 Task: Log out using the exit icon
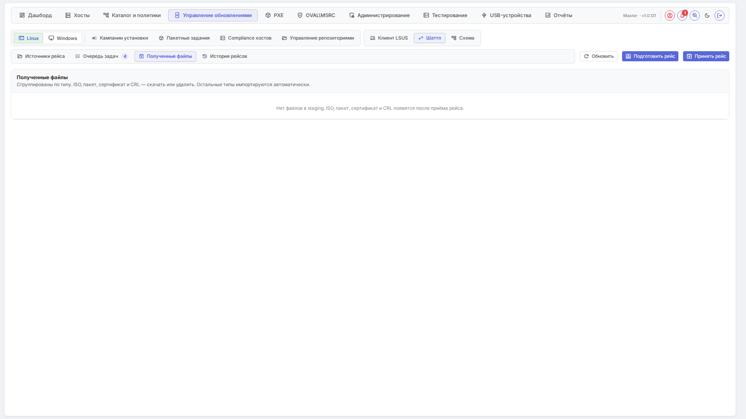point(720,16)
